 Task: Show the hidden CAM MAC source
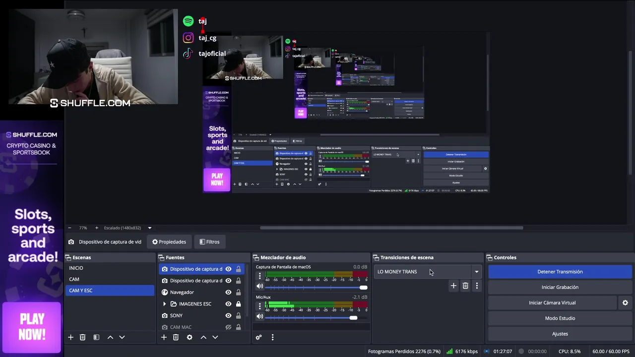[x=228, y=327]
